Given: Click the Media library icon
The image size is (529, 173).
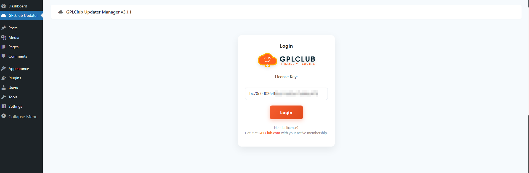Looking at the screenshot, I should 4,37.
